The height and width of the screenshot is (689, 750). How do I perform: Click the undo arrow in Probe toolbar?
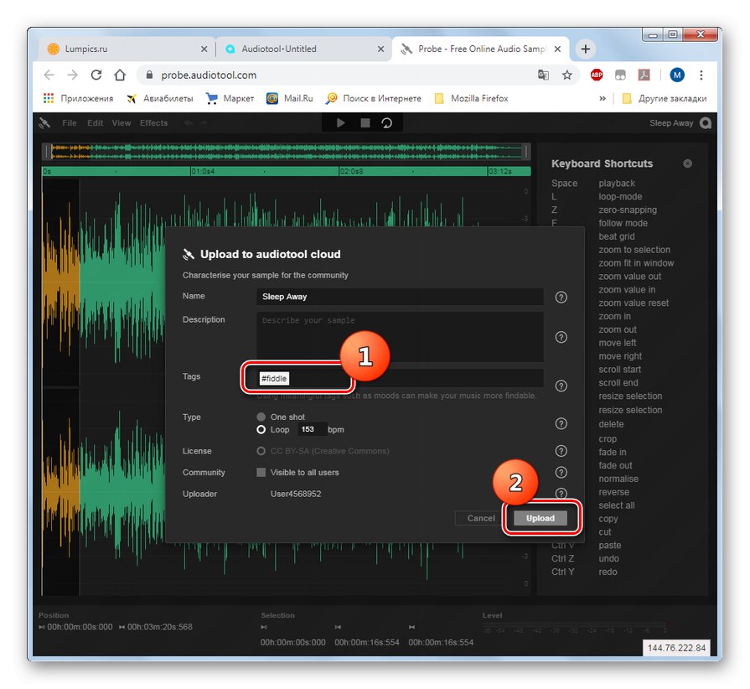click(x=189, y=123)
